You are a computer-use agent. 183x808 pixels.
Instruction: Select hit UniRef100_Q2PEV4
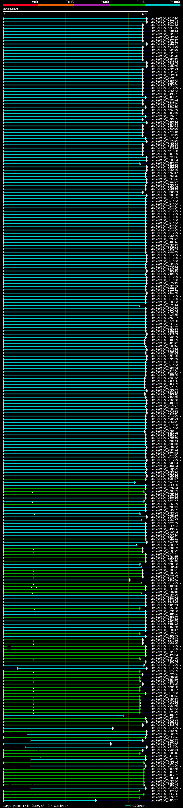pyautogui.click(x=164, y=69)
